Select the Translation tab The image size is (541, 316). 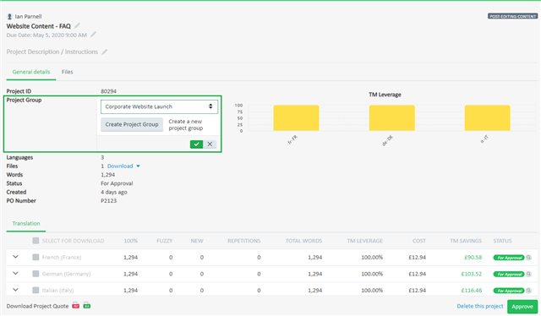click(26, 223)
